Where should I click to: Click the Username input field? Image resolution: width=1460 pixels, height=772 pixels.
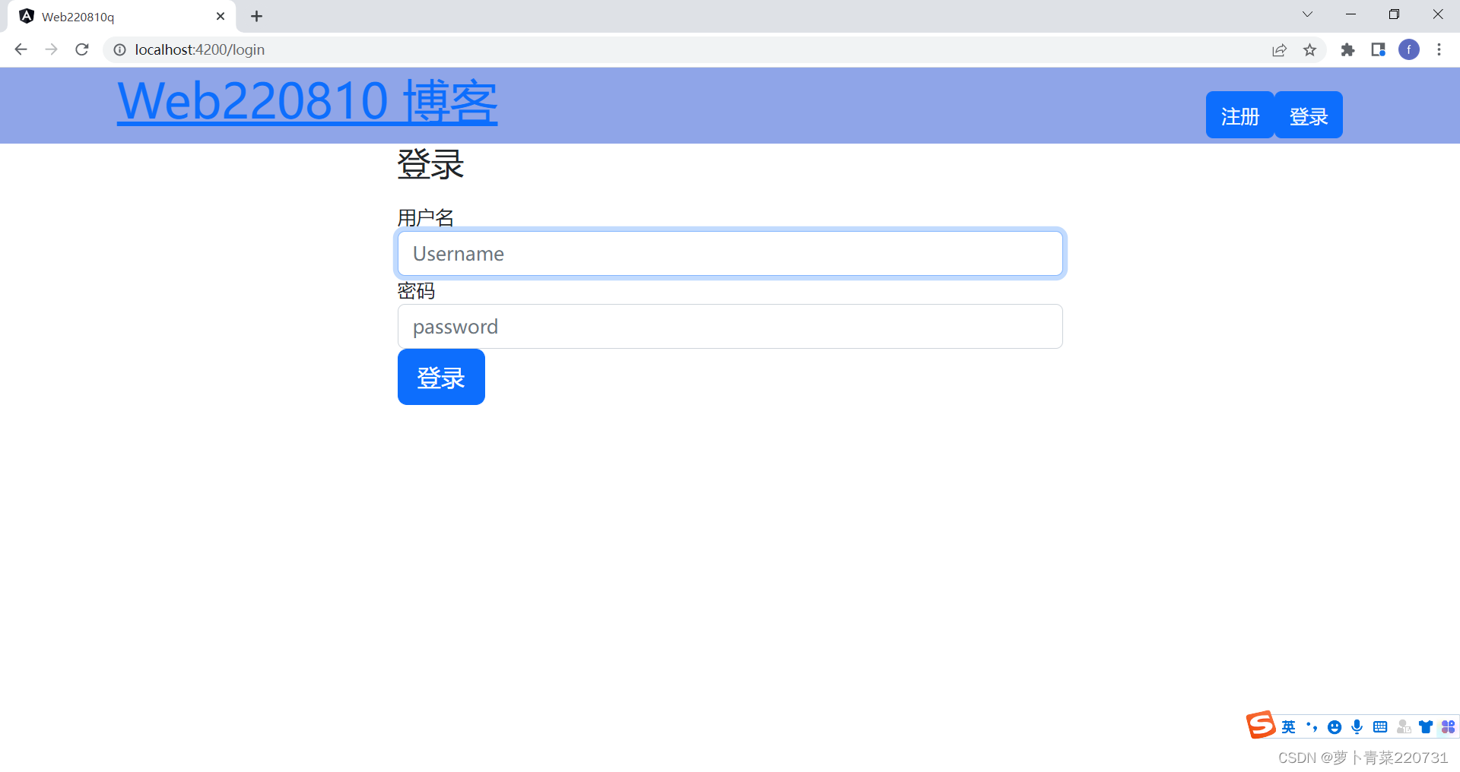pyautogui.click(x=729, y=253)
